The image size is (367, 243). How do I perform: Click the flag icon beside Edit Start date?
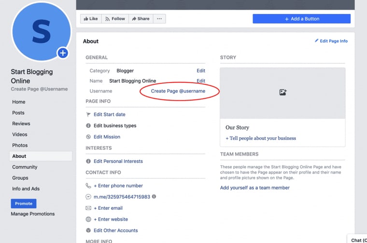click(88, 114)
